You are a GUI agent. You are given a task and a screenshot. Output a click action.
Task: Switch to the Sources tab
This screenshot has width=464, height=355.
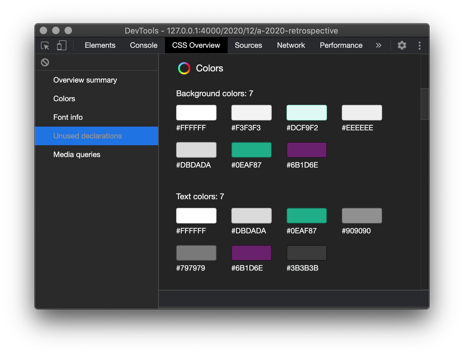click(248, 46)
